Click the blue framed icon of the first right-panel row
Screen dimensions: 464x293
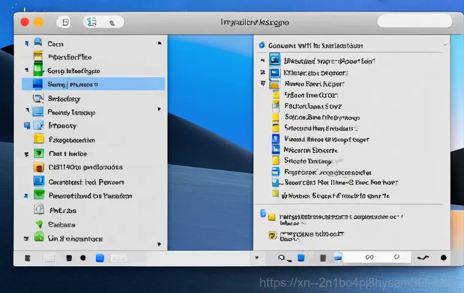coord(275,59)
